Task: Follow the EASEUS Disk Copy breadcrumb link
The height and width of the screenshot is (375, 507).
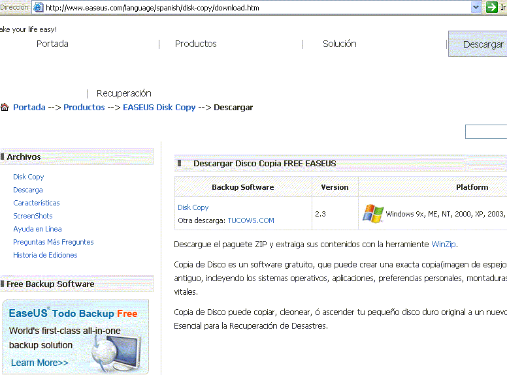Action: pos(159,107)
